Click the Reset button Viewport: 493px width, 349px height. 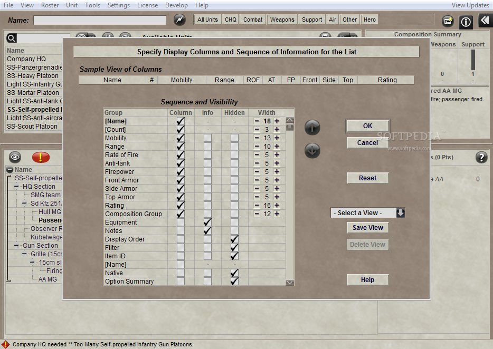point(367,178)
